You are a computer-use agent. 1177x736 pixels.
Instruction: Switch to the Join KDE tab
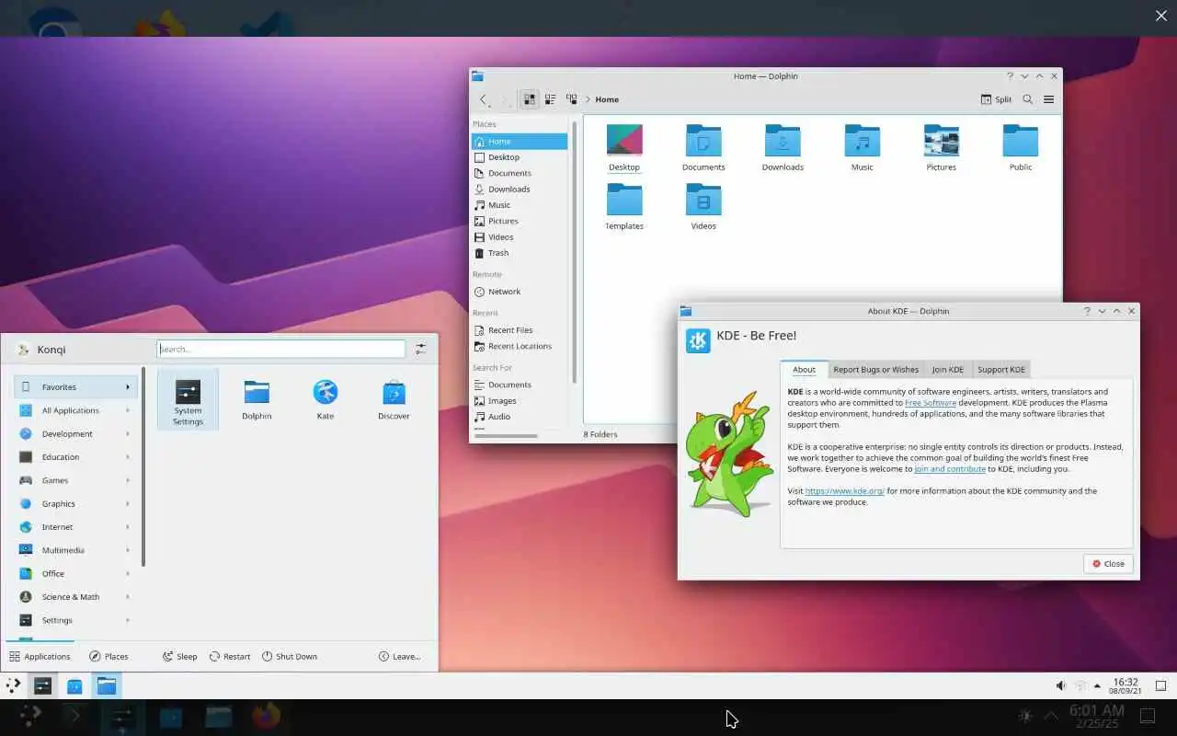tap(948, 370)
